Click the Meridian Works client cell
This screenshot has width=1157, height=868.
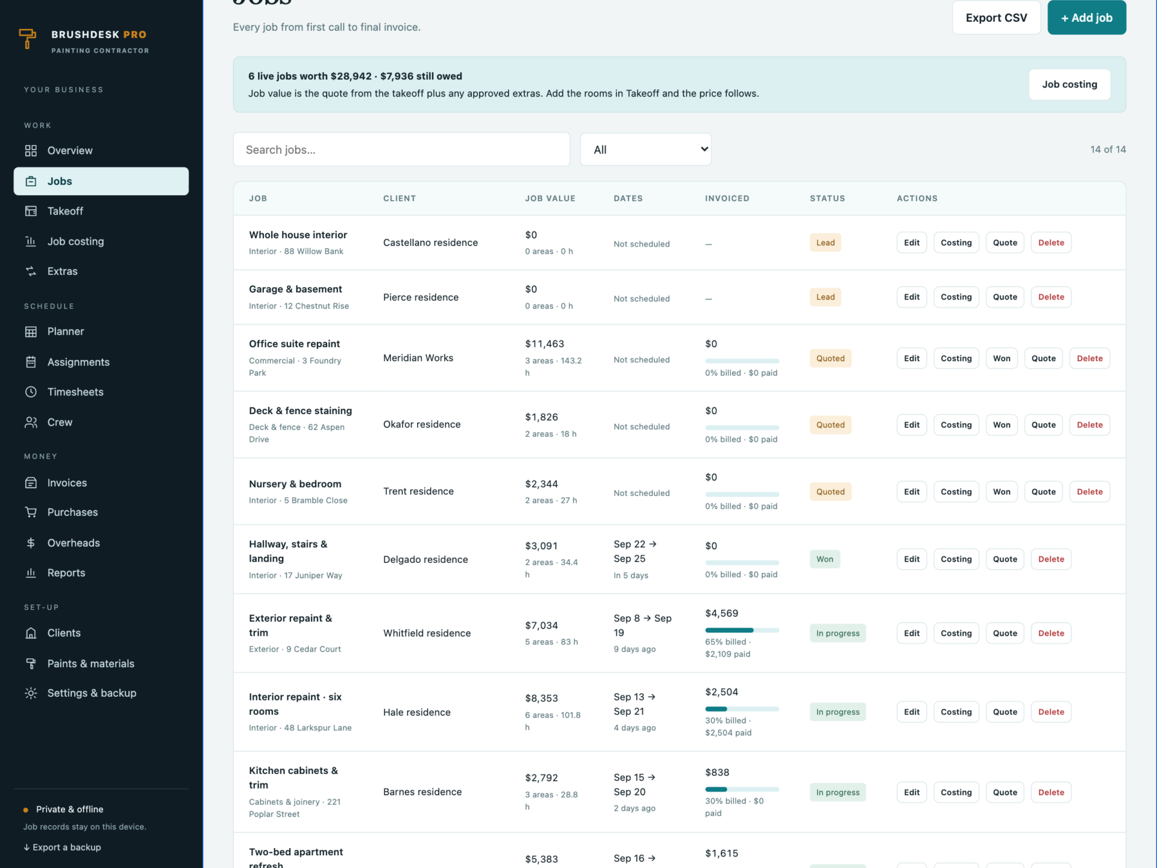(x=418, y=357)
